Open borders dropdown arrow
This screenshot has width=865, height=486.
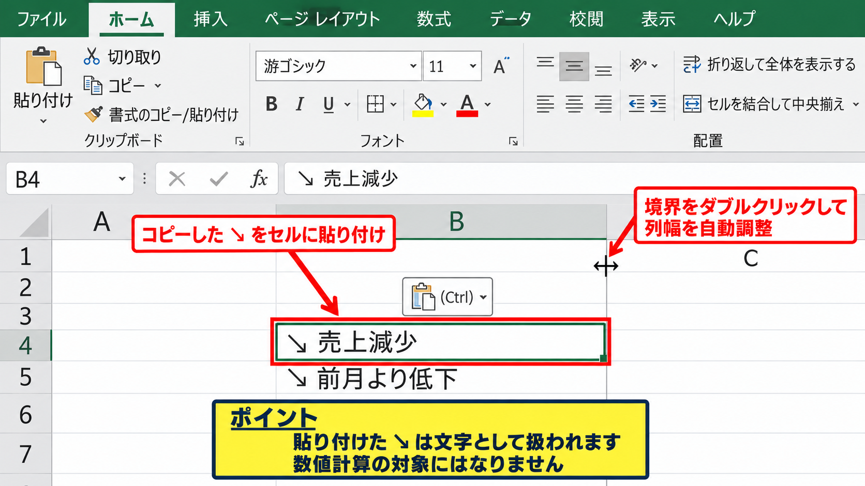393,105
